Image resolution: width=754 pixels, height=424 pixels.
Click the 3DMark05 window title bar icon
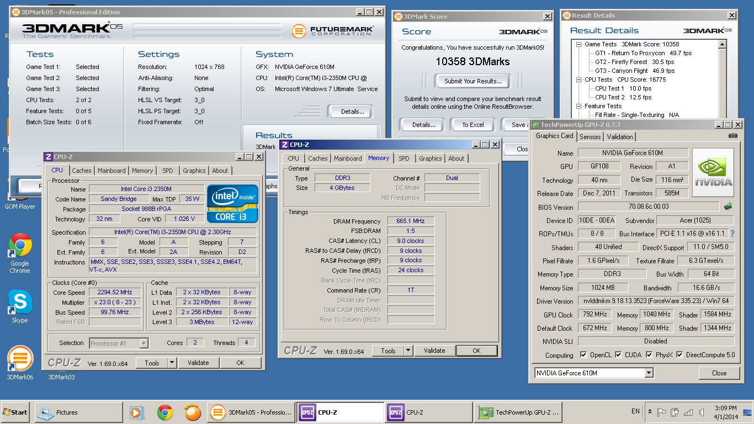[15, 12]
